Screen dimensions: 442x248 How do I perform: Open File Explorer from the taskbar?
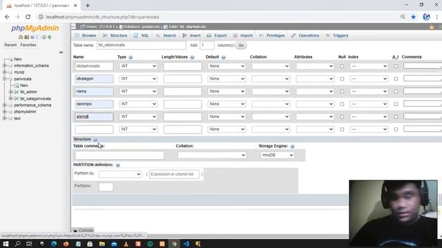[102, 244]
